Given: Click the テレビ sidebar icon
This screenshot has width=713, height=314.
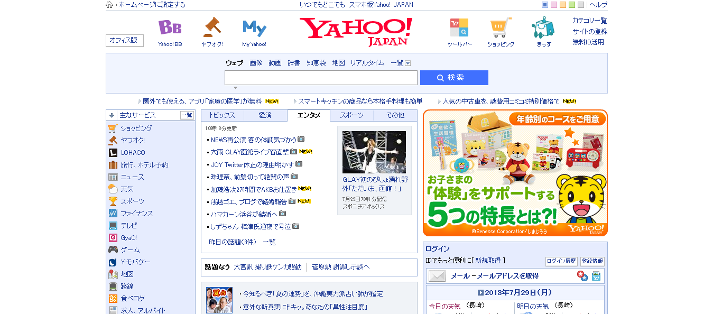Looking at the screenshot, I should point(113,226).
